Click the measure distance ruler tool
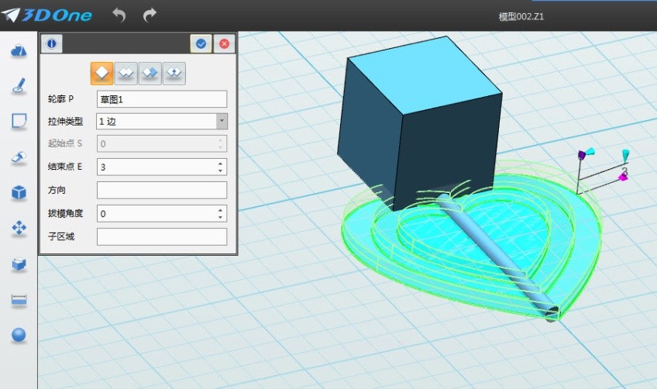657x389 pixels. click(x=19, y=300)
